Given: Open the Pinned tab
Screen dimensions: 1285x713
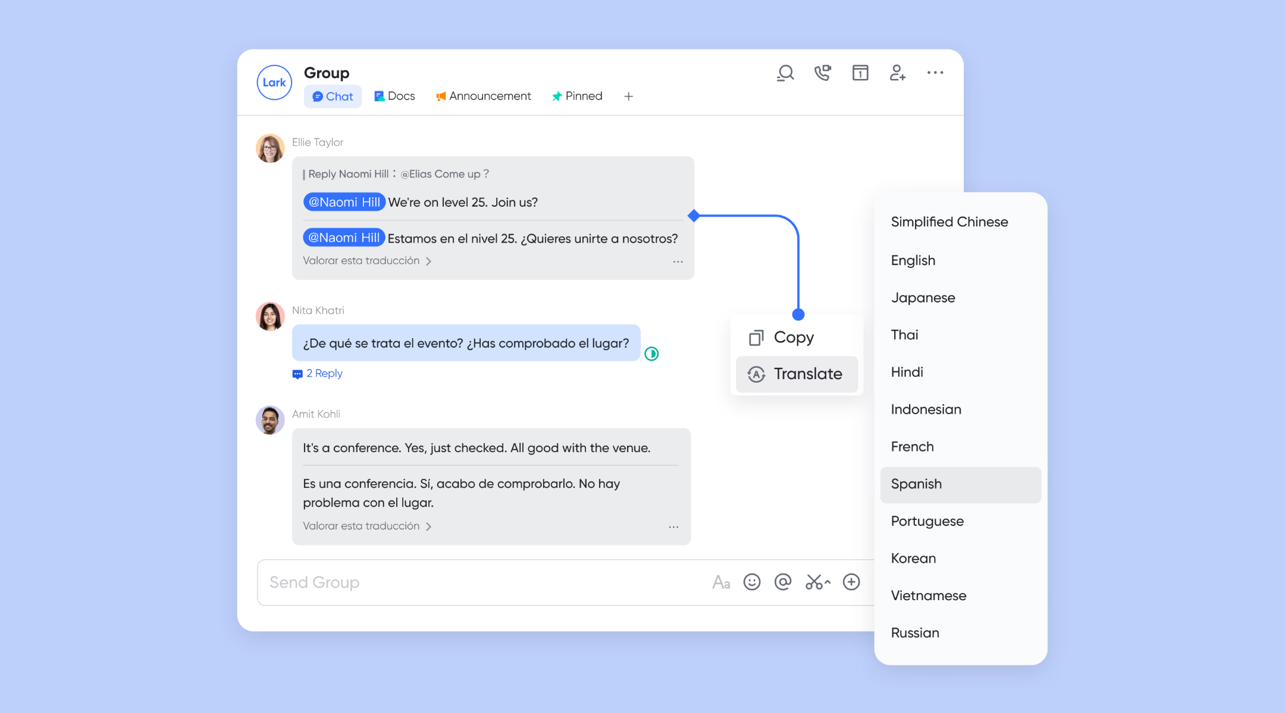Looking at the screenshot, I should tap(577, 96).
